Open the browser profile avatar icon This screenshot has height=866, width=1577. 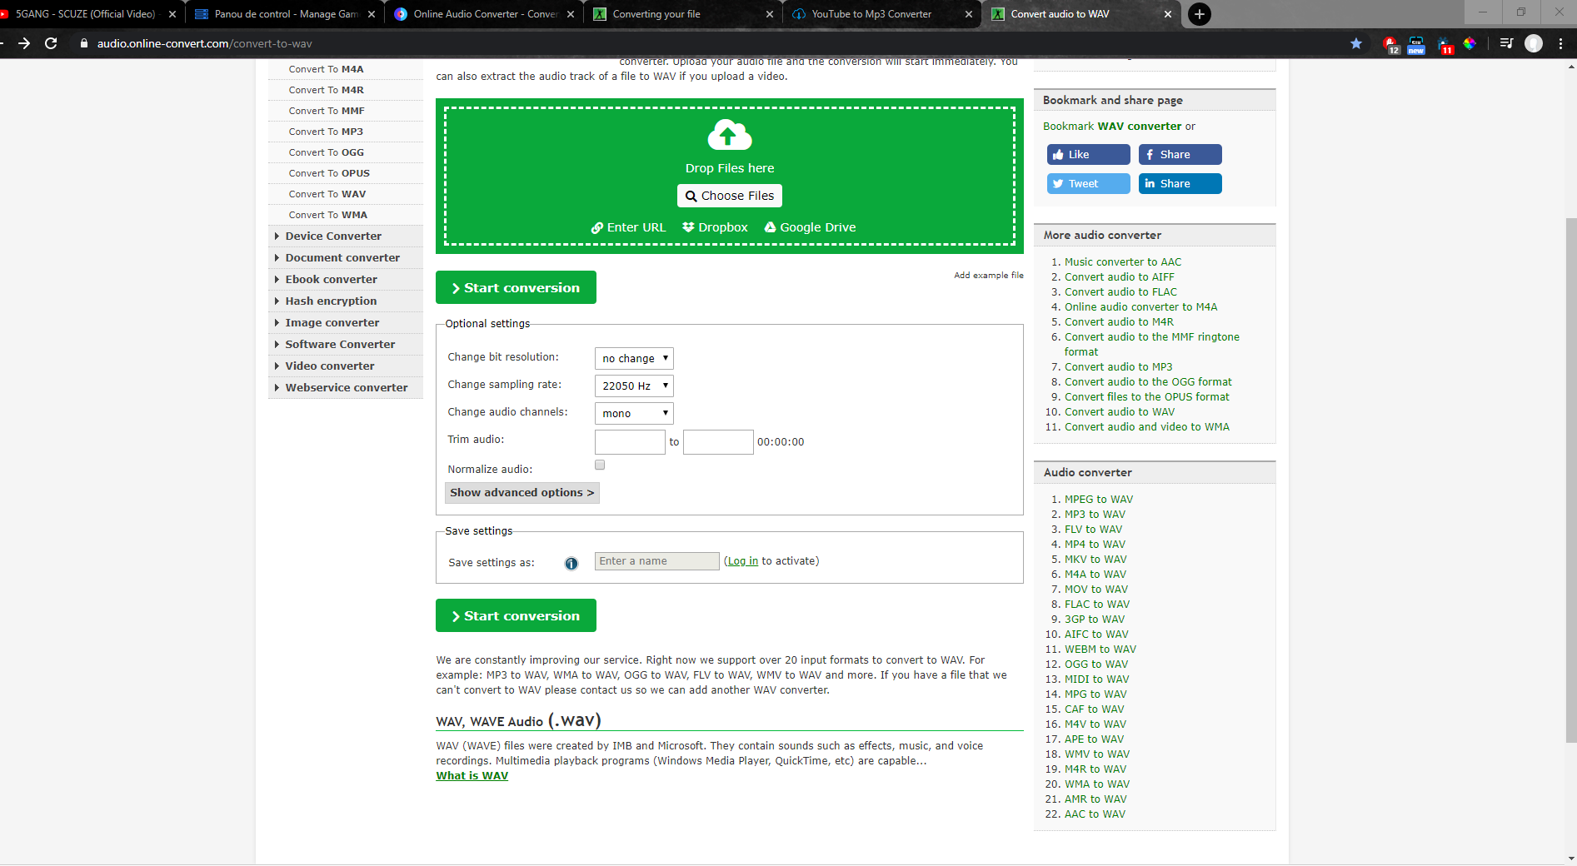(x=1533, y=43)
